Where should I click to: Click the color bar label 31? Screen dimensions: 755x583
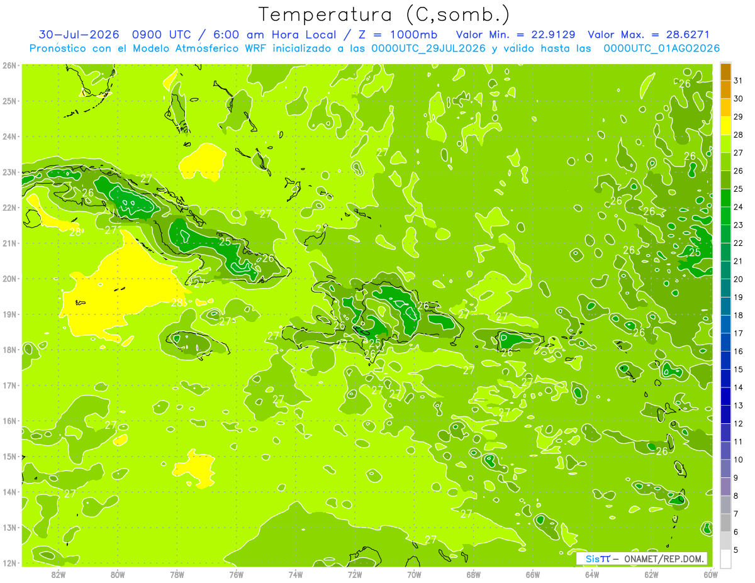click(738, 81)
